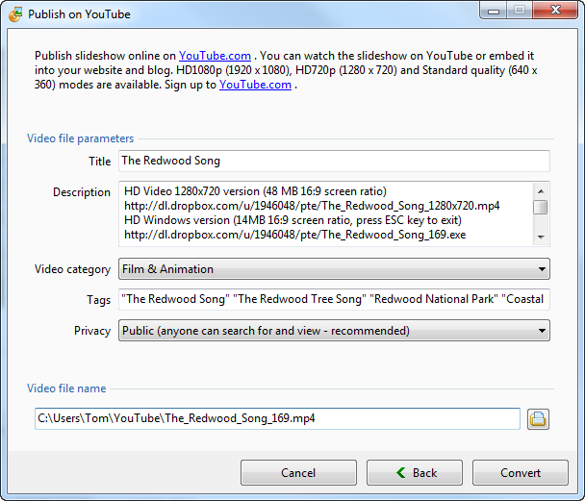The width and height of the screenshot is (585, 501).
Task: Click the Description scrollbar up arrow
Action: [x=541, y=191]
